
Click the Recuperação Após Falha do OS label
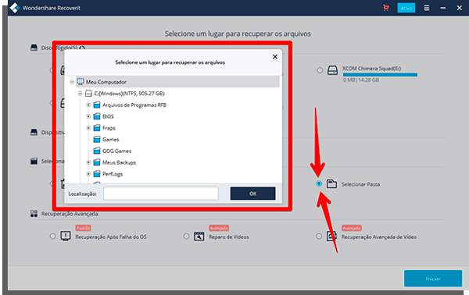(111, 236)
